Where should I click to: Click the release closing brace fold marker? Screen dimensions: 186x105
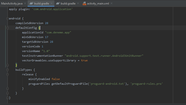click(8, 89)
